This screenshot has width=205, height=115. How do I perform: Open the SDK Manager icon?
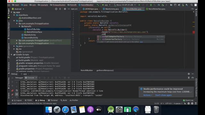tap(187, 5)
